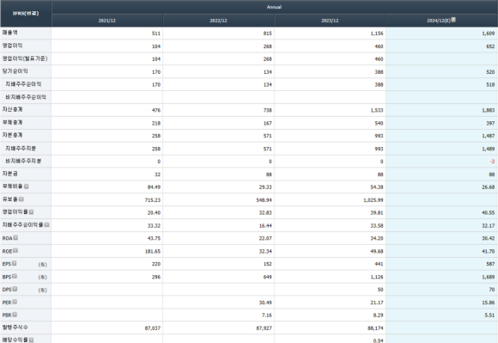Viewport: 498px width, 343px height.
Task: Click the ROE estimate 41.70
Action: tap(489, 252)
